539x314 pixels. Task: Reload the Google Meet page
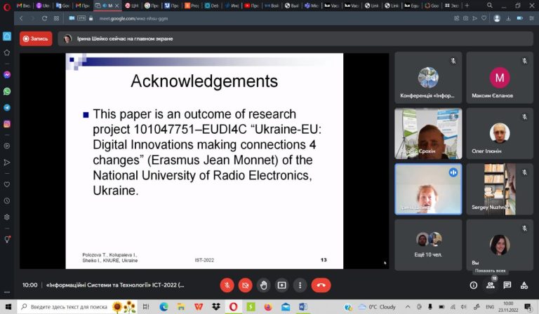(44, 18)
